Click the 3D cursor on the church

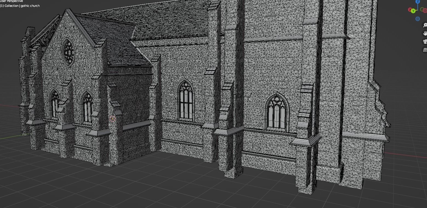pyautogui.click(x=112, y=119)
